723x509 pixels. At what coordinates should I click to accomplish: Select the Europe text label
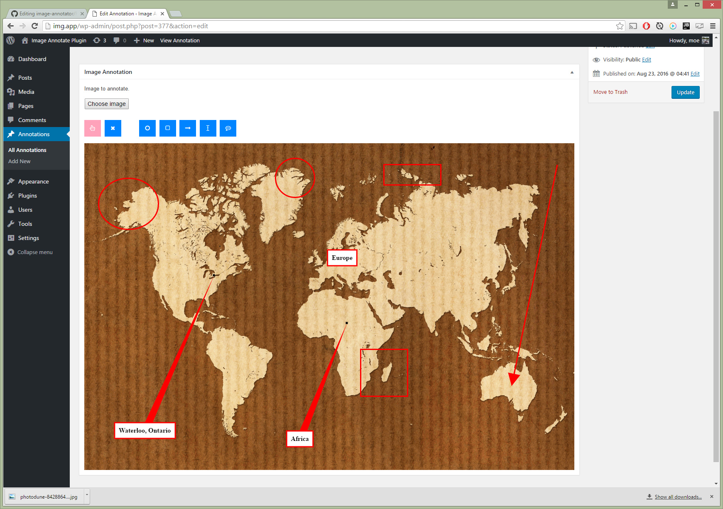coord(342,258)
